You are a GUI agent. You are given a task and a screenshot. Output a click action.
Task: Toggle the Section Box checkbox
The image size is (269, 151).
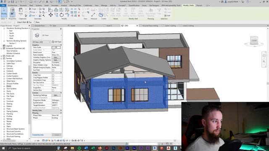[x=53, y=90]
